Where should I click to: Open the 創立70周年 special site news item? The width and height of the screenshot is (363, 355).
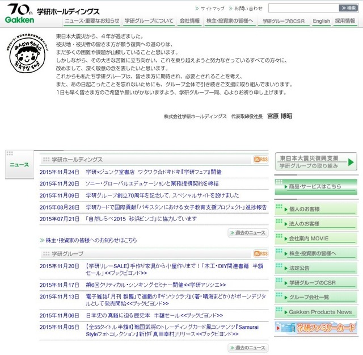point(162,195)
